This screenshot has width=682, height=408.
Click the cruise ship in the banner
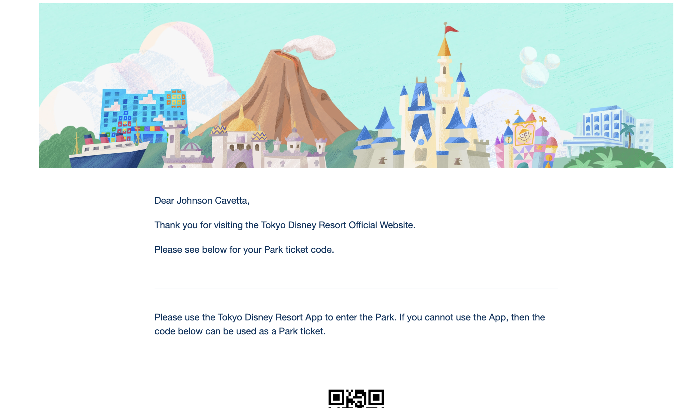[109, 151]
